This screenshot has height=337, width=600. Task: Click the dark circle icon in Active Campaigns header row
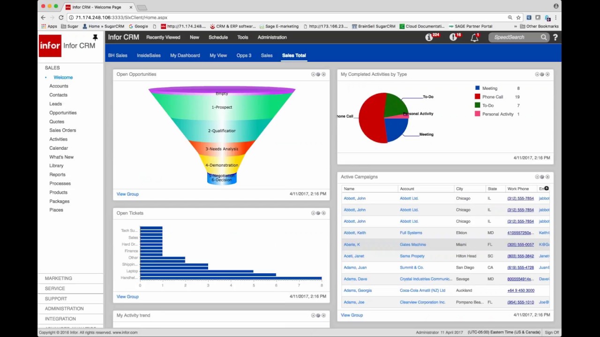coord(547,189)
